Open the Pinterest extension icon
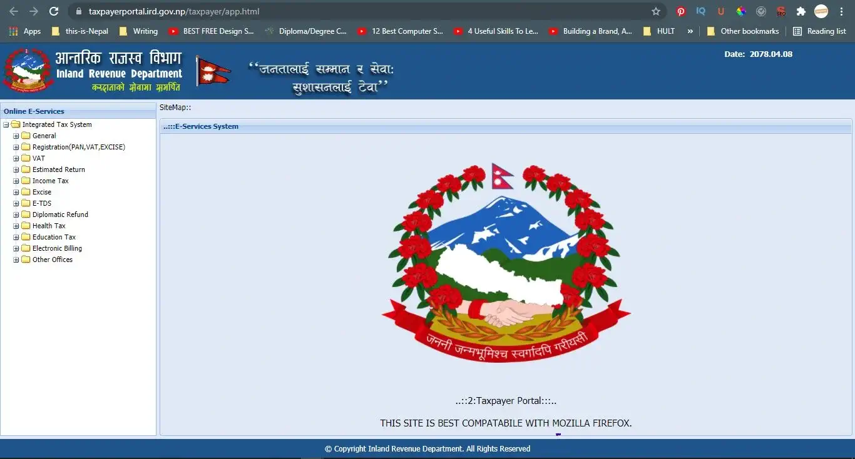Image resolution: width=855 pixels, height=459 pixels. click(x=681, y=11)
